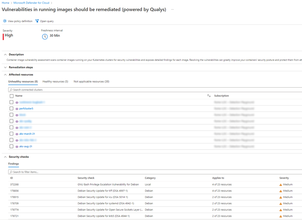The height and width of the screenshot is (222, 302).
Task: Click the cluster icon beside aks-aug-21
Action: click(17, 147)
